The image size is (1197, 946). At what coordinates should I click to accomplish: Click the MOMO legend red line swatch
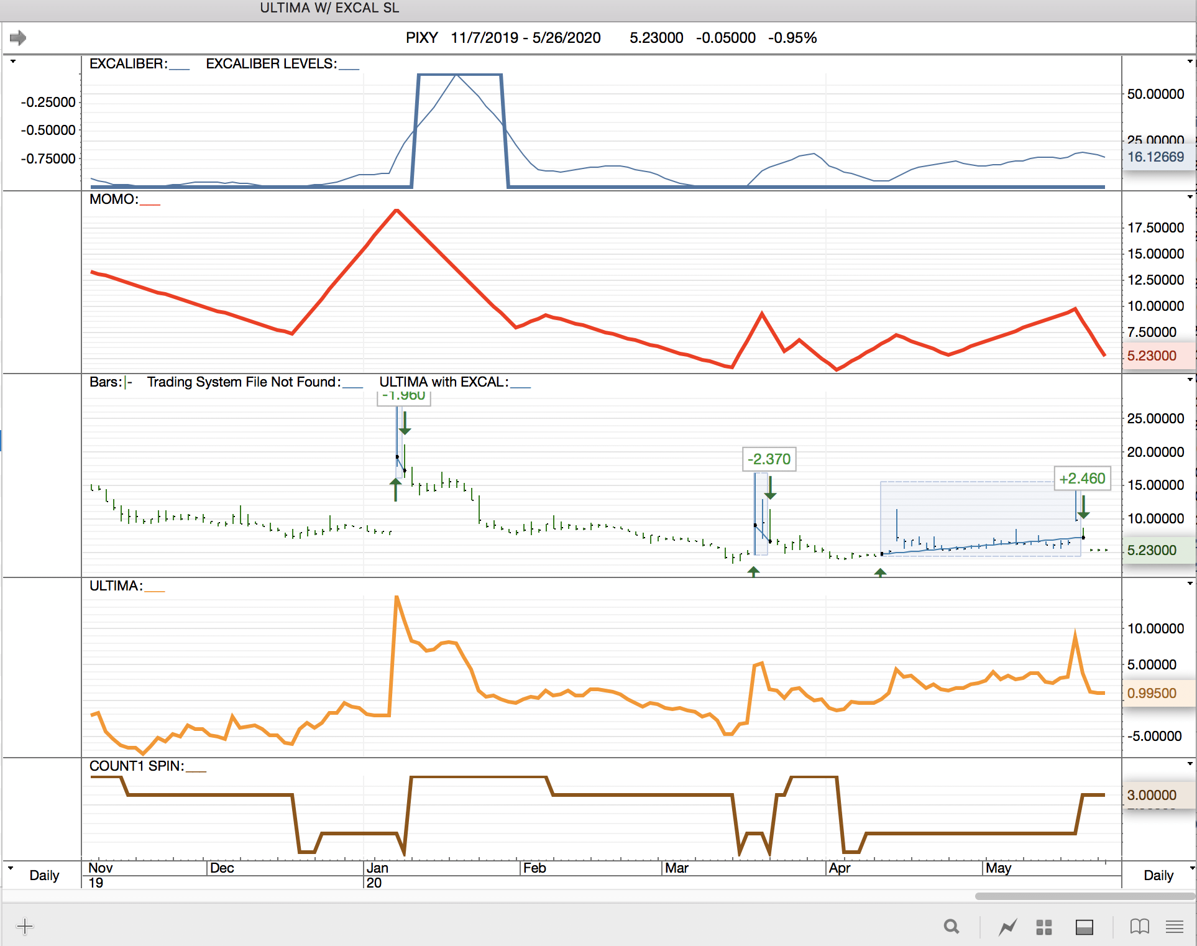coord(150,203)
